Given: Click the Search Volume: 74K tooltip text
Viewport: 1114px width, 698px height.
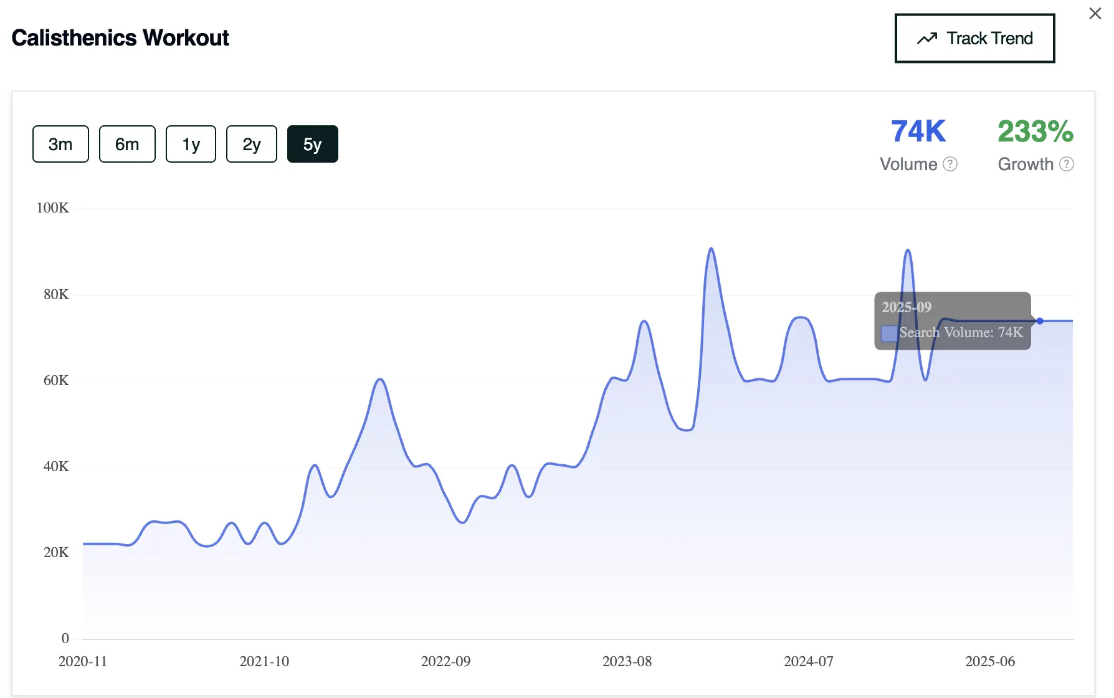Looking at the screenshot, I should 960,333.
